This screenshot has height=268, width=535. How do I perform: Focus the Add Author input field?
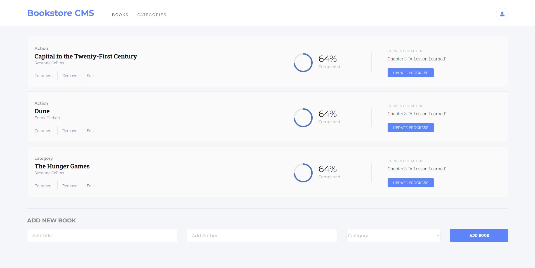pos(262,236)
